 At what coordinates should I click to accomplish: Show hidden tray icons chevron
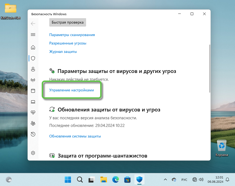coord(165,179)
